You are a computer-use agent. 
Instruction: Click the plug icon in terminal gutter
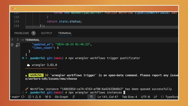point(12,45)
